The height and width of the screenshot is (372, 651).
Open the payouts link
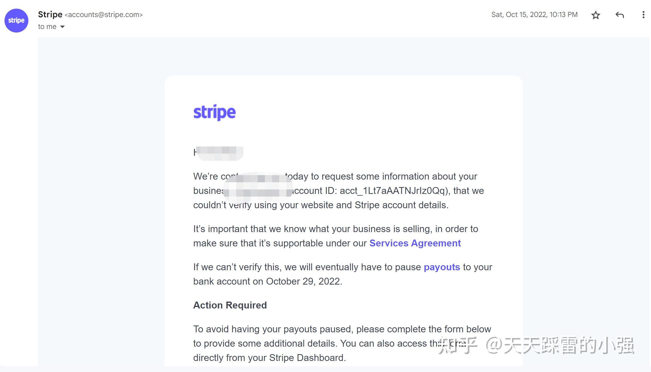pyautogui.click(x=442, y=267)
